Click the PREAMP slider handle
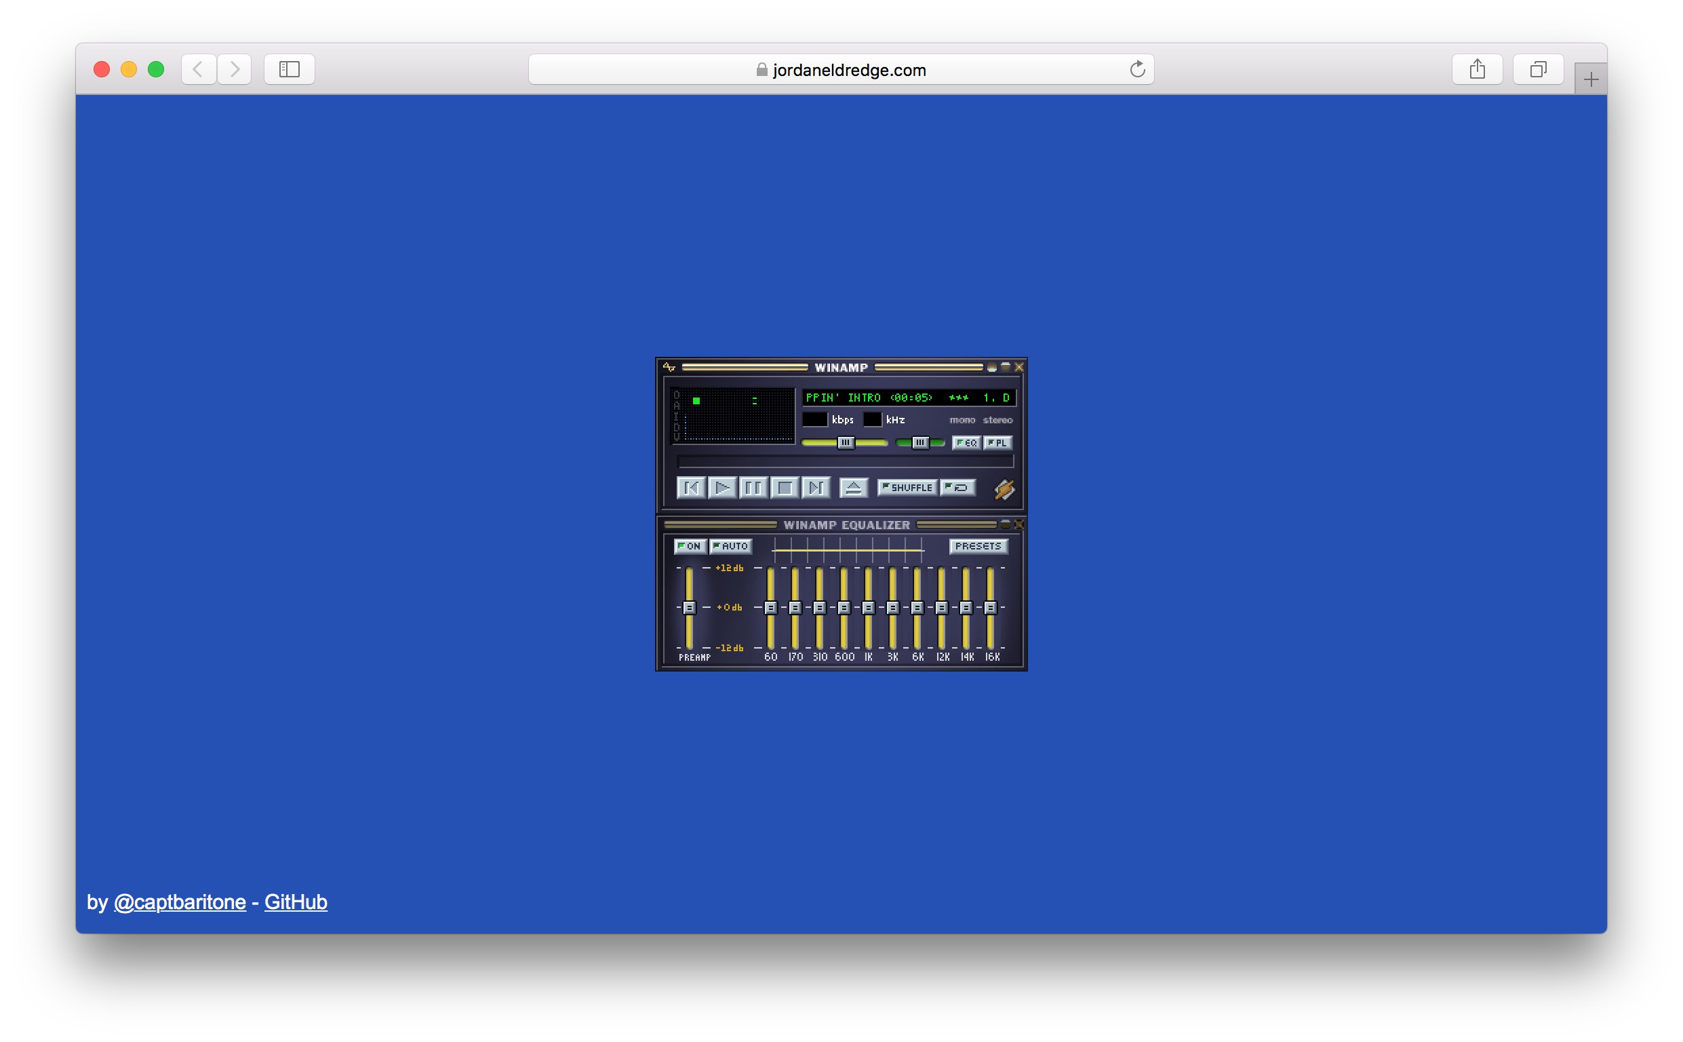 pos(689,608)
